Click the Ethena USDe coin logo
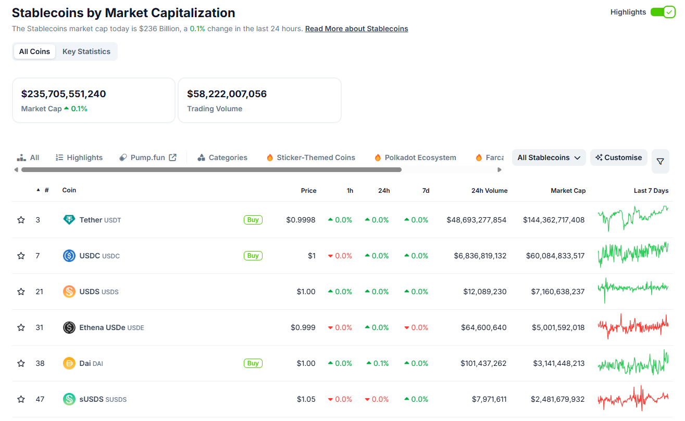 tap(69, 327)
